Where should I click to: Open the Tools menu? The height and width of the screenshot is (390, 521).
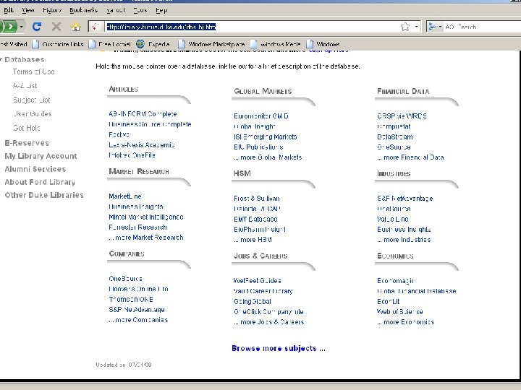(x=140, y=10)
